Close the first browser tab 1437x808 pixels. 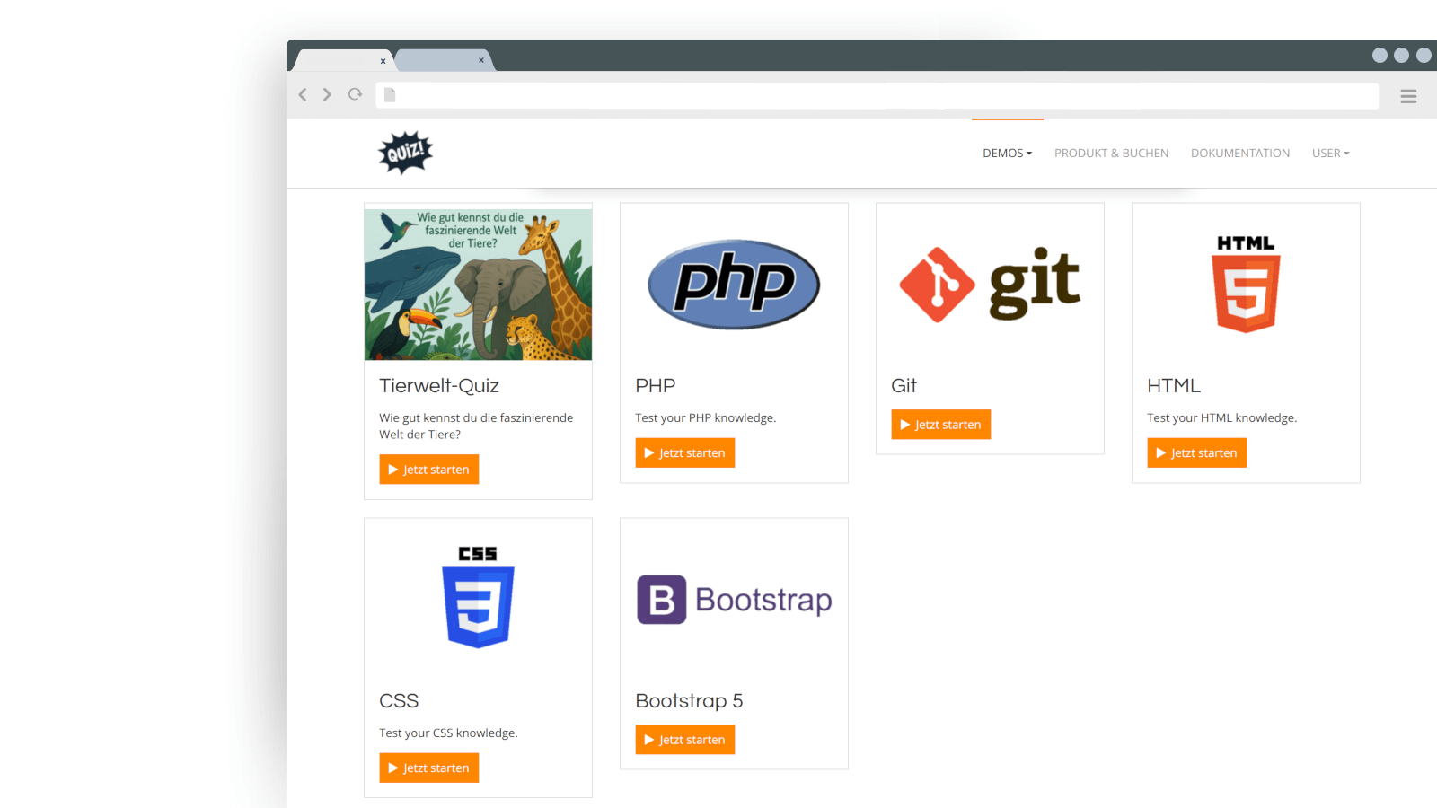[x=383, y=61]
